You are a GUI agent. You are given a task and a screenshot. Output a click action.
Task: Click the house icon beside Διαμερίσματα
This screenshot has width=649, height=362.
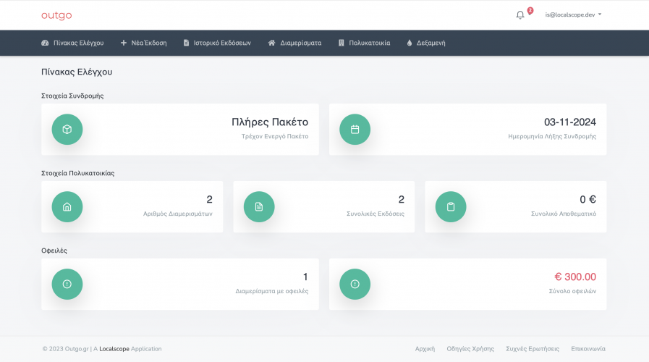[x=271, y=43]
